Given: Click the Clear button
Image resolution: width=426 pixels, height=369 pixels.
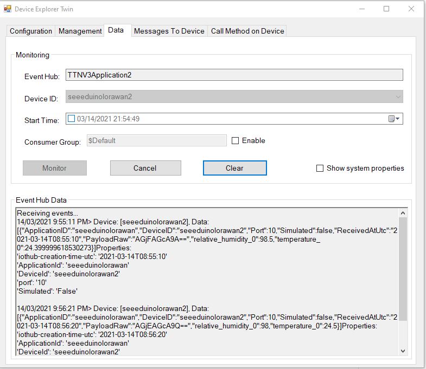Looking at the screenshot, I should 234,168.
